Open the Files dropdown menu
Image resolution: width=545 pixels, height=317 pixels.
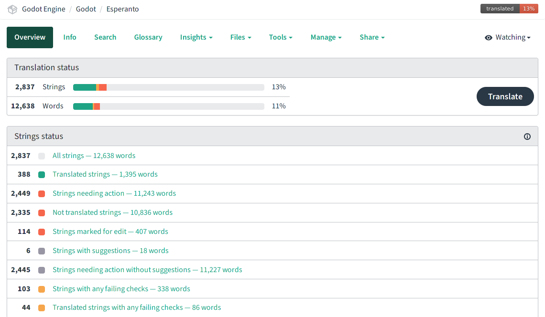tap(240, 37)
